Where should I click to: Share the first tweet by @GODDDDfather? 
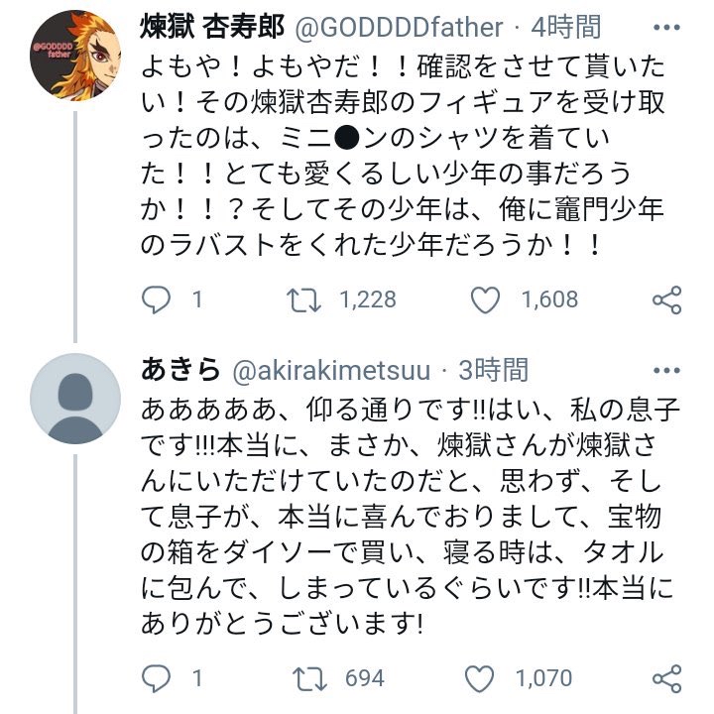[665, 300]
